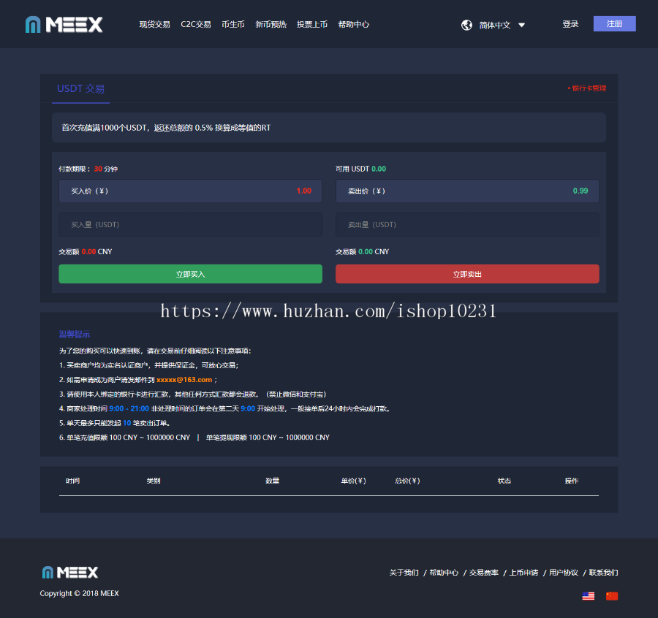
Task: Click the 可用 USDT 0.00 balance
Action: pos(360,169)
